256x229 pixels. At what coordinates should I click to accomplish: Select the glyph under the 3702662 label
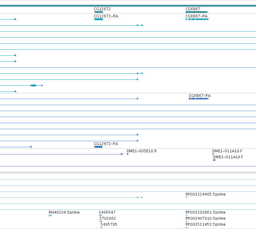tap(100, 221)
